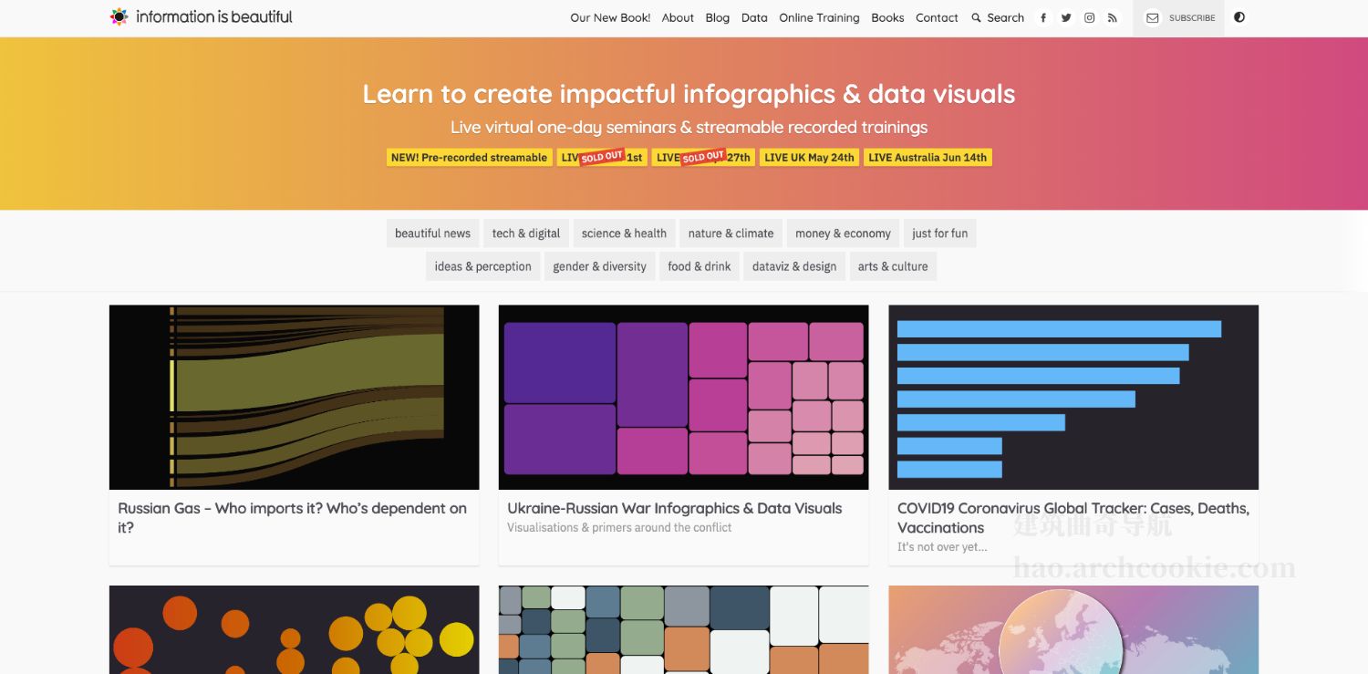This screenshot has width=1368, height=674.
Task: Filter by gender & diversity category
Action: [599, 266]
